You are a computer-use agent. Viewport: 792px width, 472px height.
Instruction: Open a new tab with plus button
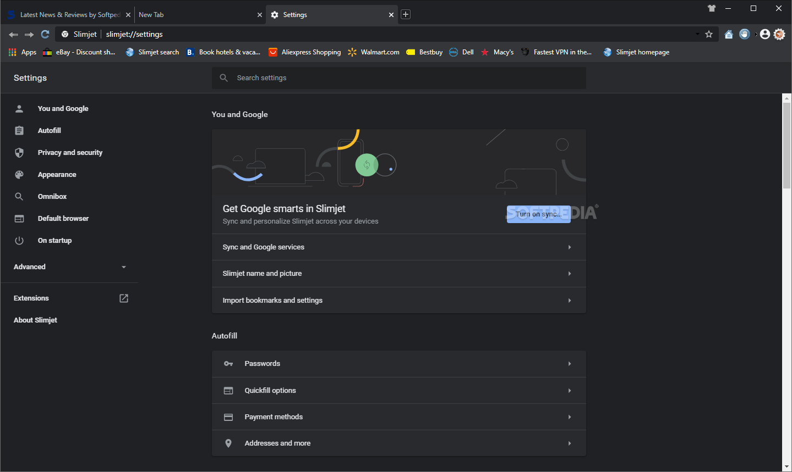pos(406,14)
